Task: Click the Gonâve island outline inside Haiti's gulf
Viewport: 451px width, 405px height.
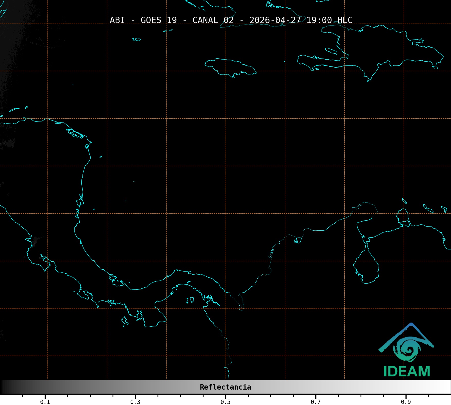Action: tap(331, 51)
